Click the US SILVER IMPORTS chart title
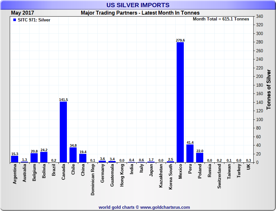The image size is (276, 211). pyautogui.click(x=138, y=5)
